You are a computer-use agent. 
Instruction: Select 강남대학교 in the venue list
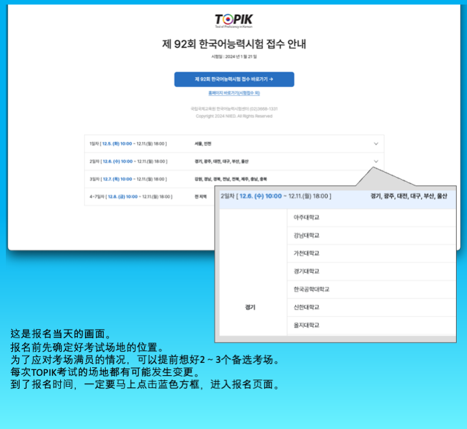[x=307, y=235]
